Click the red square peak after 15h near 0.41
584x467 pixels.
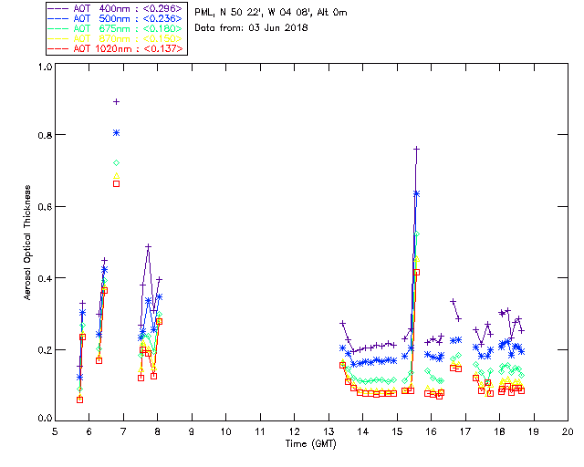click(417, 272)
